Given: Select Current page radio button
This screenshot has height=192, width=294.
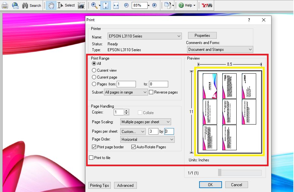Looking at the screenshot, I should coord(94,77).
